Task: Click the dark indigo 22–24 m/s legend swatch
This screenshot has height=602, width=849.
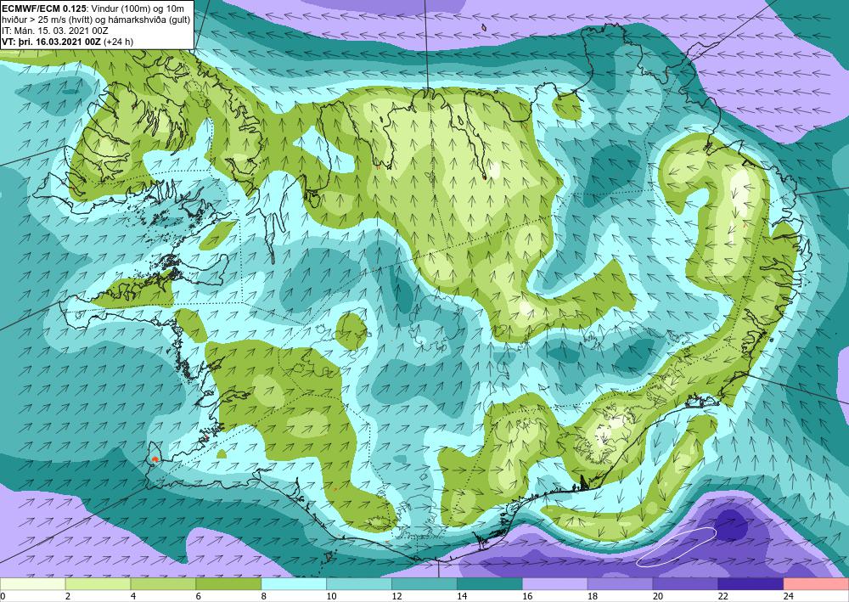Action: pyautogui.click(x=751, y=584)
